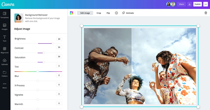Click the top-right image resize handle
The image size is (210, 110).
point(198,26)
